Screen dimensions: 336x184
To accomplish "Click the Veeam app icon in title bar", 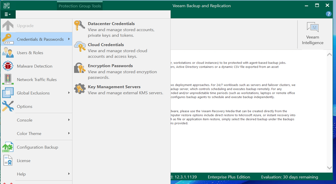I will point(6,6).
